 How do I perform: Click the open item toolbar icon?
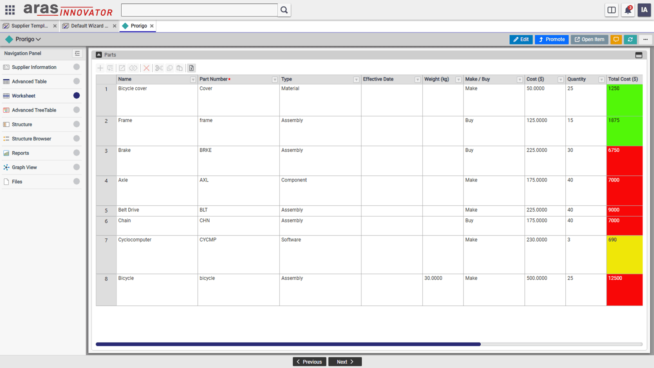point(122,68)
